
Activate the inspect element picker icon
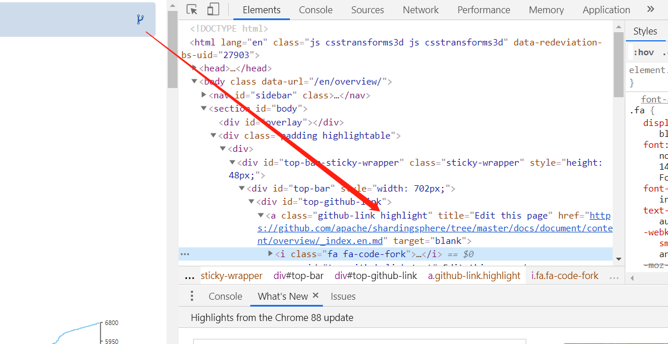click(192, 10)
